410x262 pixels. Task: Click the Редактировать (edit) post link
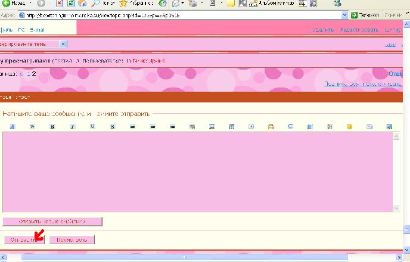click(x=359, y=30)
